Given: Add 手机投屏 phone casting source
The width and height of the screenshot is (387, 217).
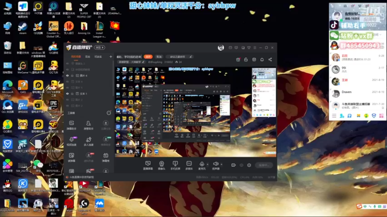Looking at the screenshot, I should click(175, 165).
